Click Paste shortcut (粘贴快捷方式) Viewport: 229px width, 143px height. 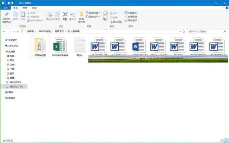pyautogui.click(x=35, y=21)
